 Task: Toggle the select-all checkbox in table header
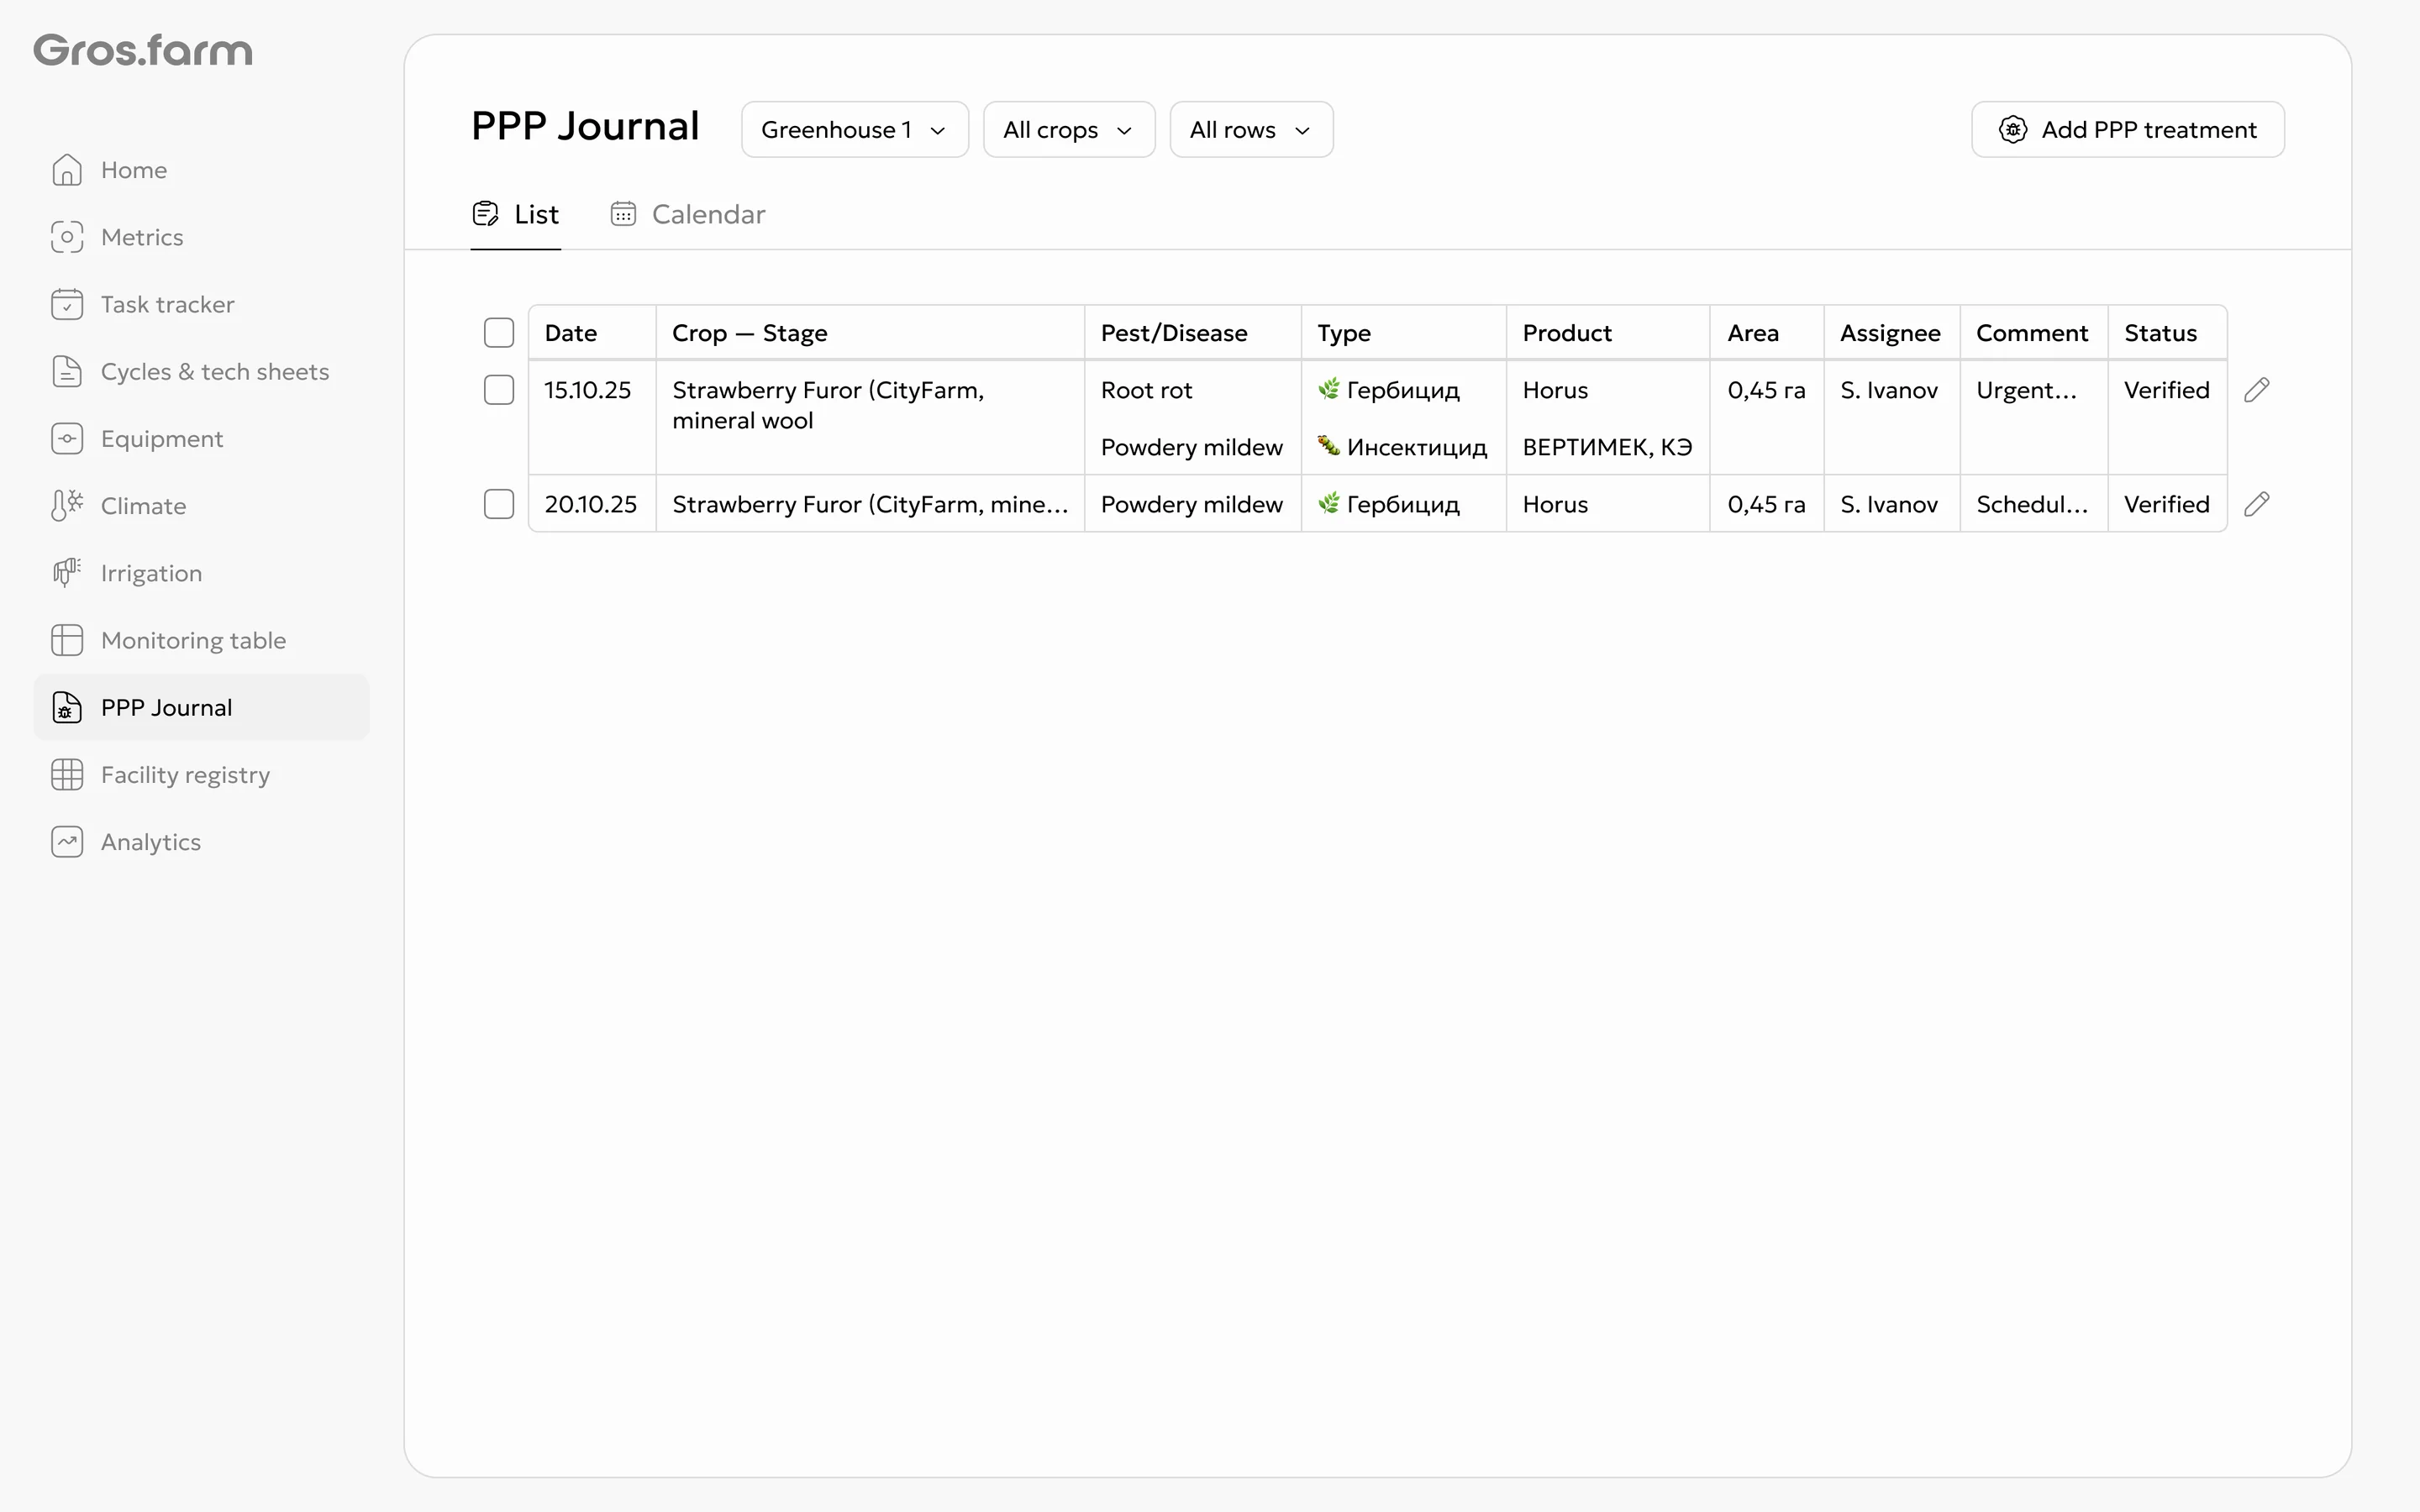coord(499,333)
